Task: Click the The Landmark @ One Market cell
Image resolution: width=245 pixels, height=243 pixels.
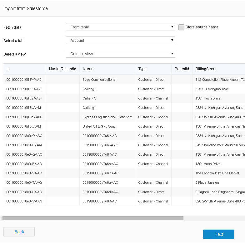Action: (217, 173)
